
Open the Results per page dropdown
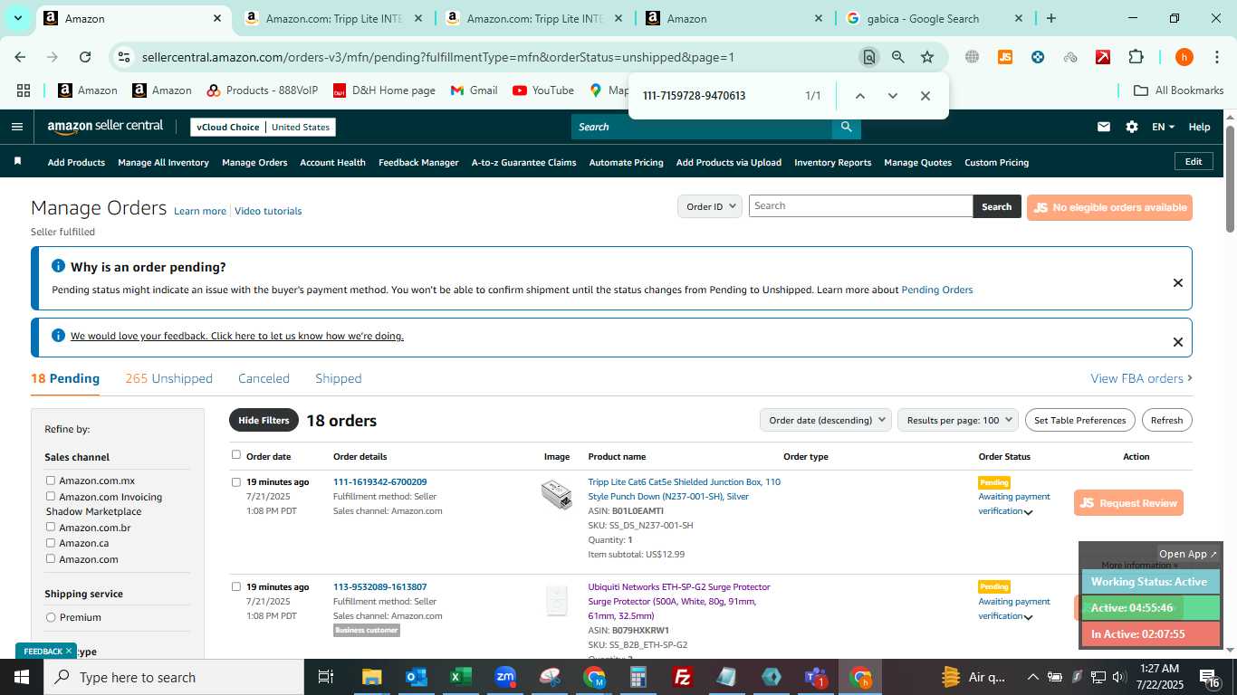pyautogui.click(x=958, y=420)
